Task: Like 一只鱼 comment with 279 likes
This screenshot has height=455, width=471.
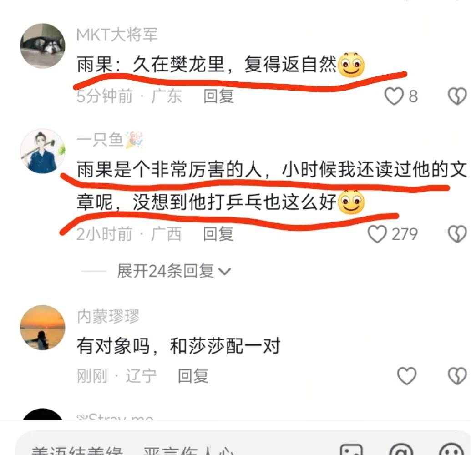Action: tap(377, 234)
